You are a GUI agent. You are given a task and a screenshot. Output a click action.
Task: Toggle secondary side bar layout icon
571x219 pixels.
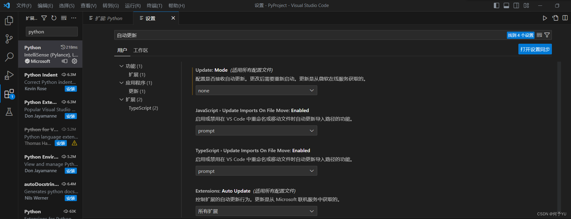(516, 5)
